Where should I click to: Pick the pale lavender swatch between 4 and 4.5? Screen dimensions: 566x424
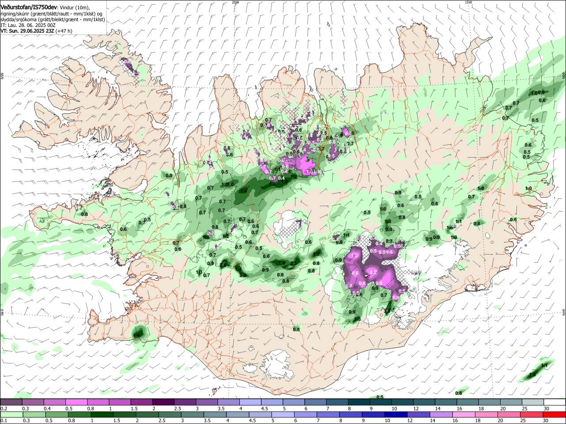(249, 402)
